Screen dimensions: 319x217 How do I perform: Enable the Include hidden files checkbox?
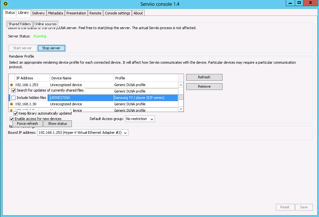coord(13,98)
